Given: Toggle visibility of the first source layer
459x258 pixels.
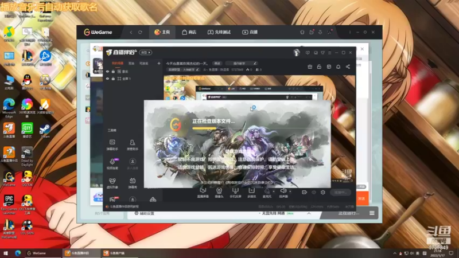Looking at the screenshot, I should tap(107, 71).
